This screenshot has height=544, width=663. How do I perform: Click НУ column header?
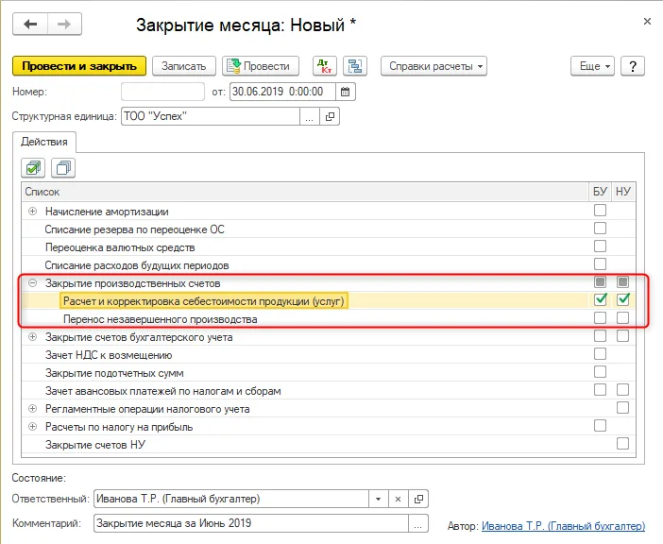click(623, 192)
